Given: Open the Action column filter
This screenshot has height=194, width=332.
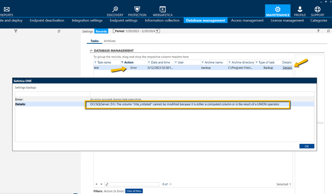Looking at the screenshot, I should click(123, 63).
